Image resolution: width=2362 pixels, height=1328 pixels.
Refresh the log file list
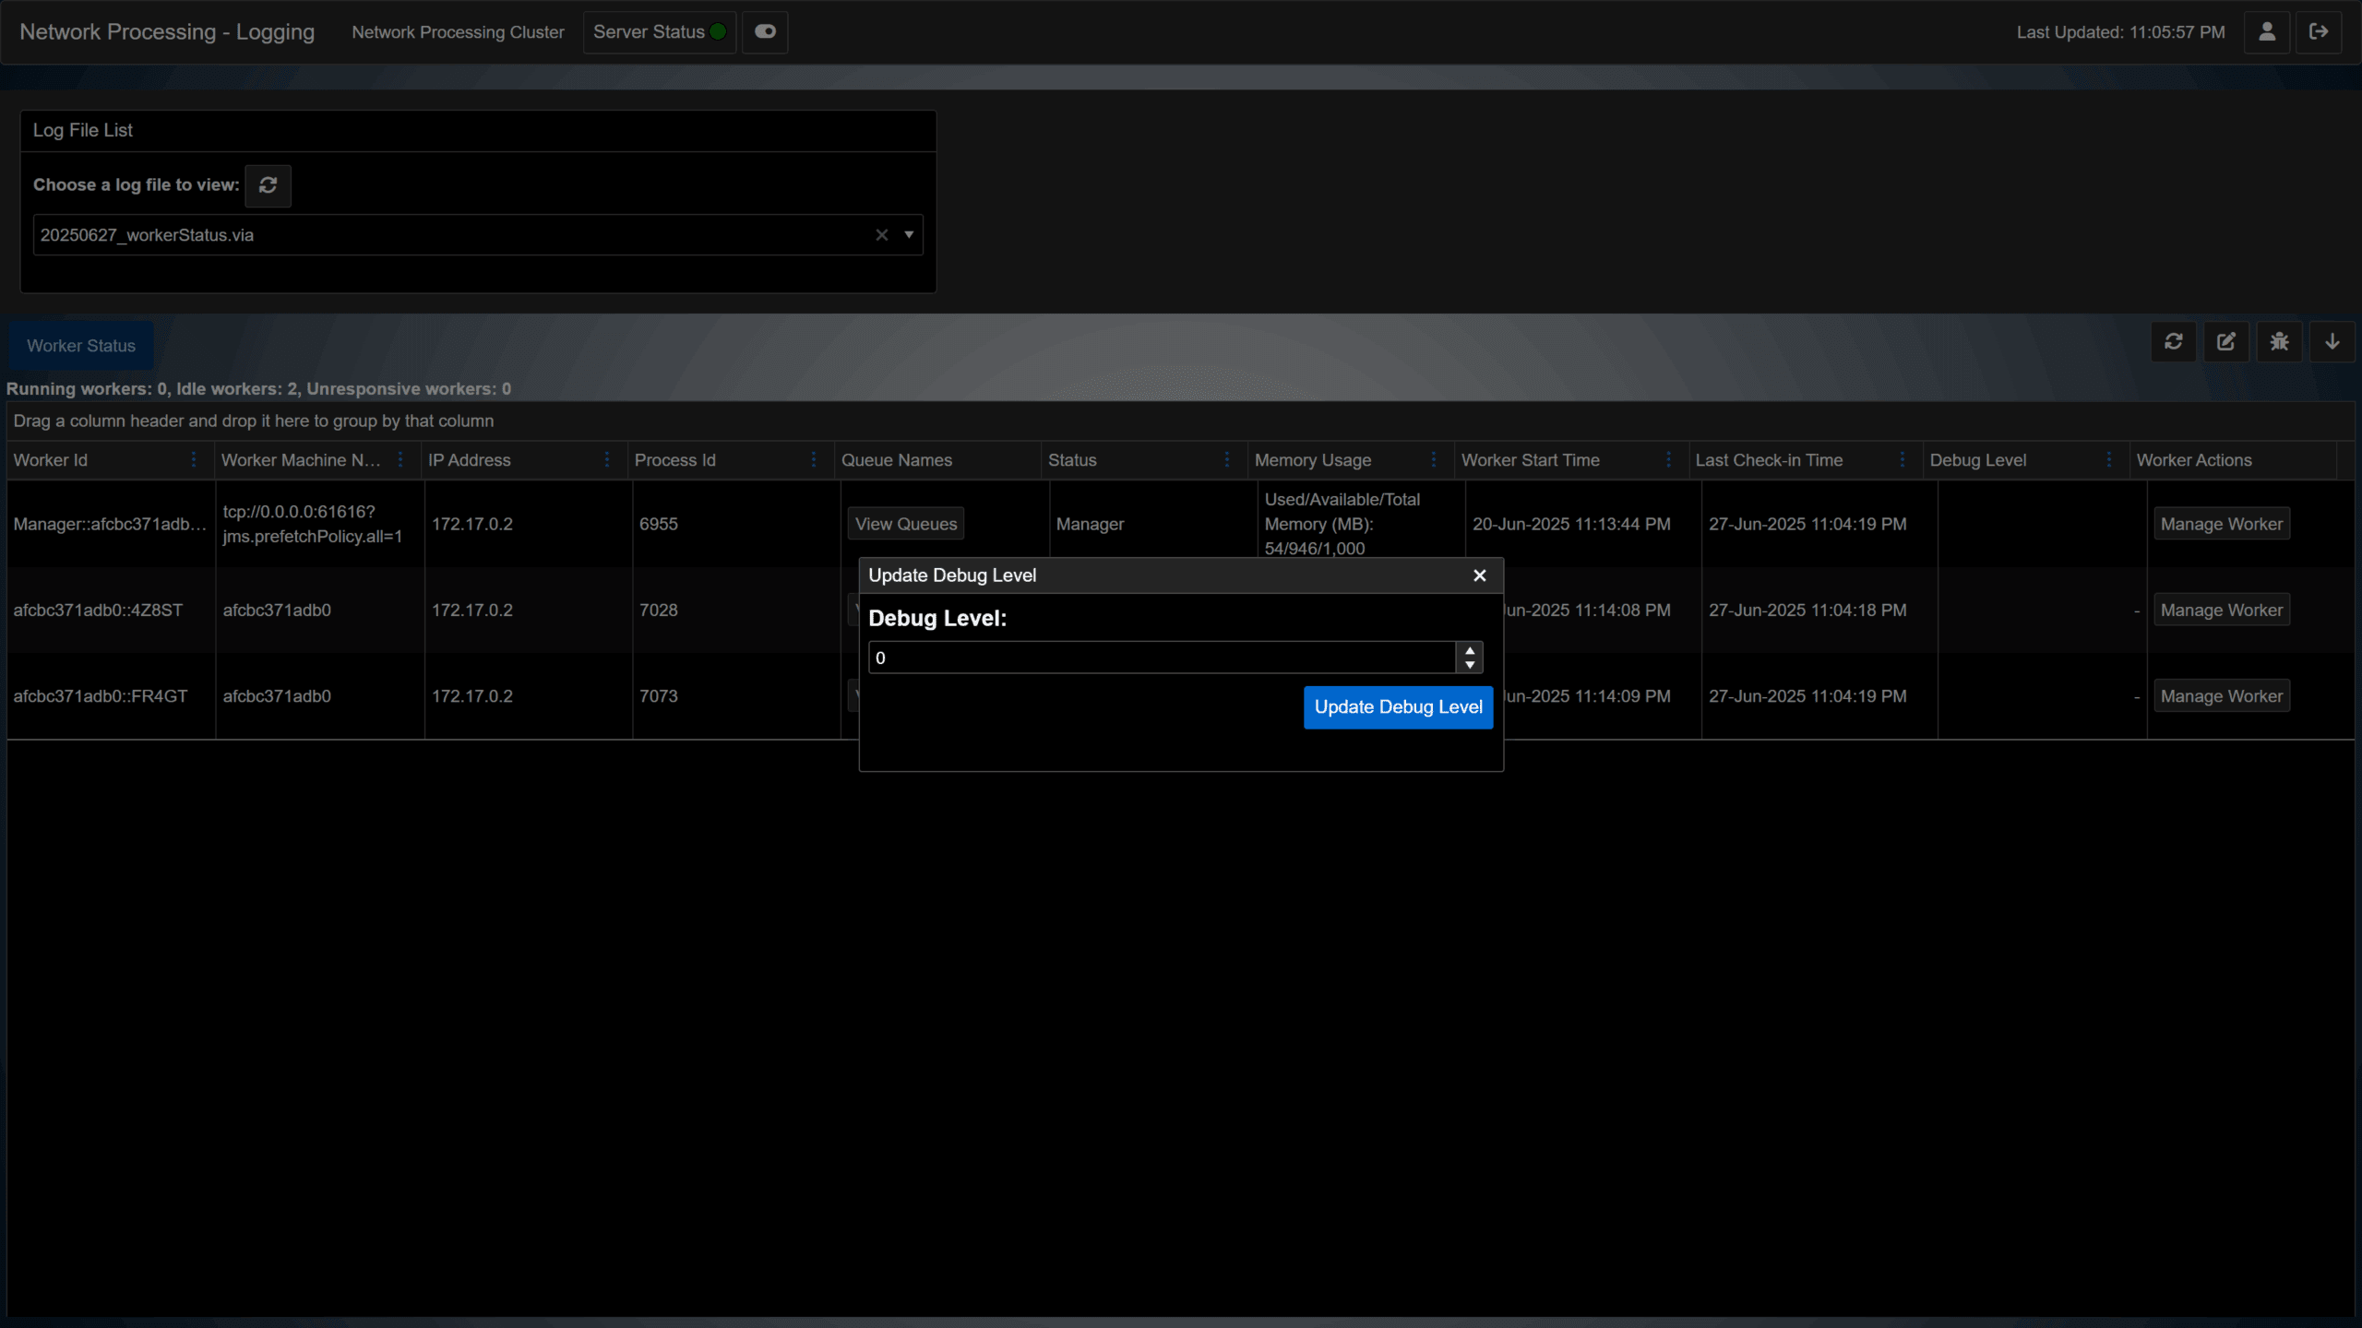268,185
